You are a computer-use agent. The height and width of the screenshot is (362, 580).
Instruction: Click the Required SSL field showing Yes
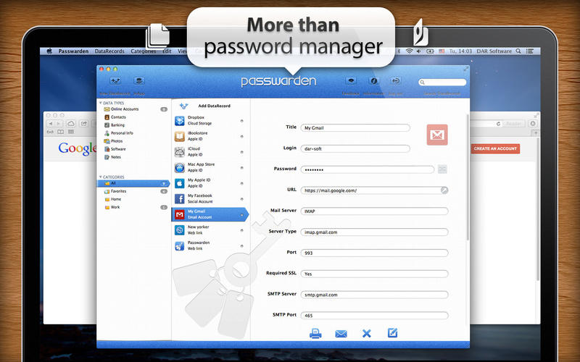point(374,274)
